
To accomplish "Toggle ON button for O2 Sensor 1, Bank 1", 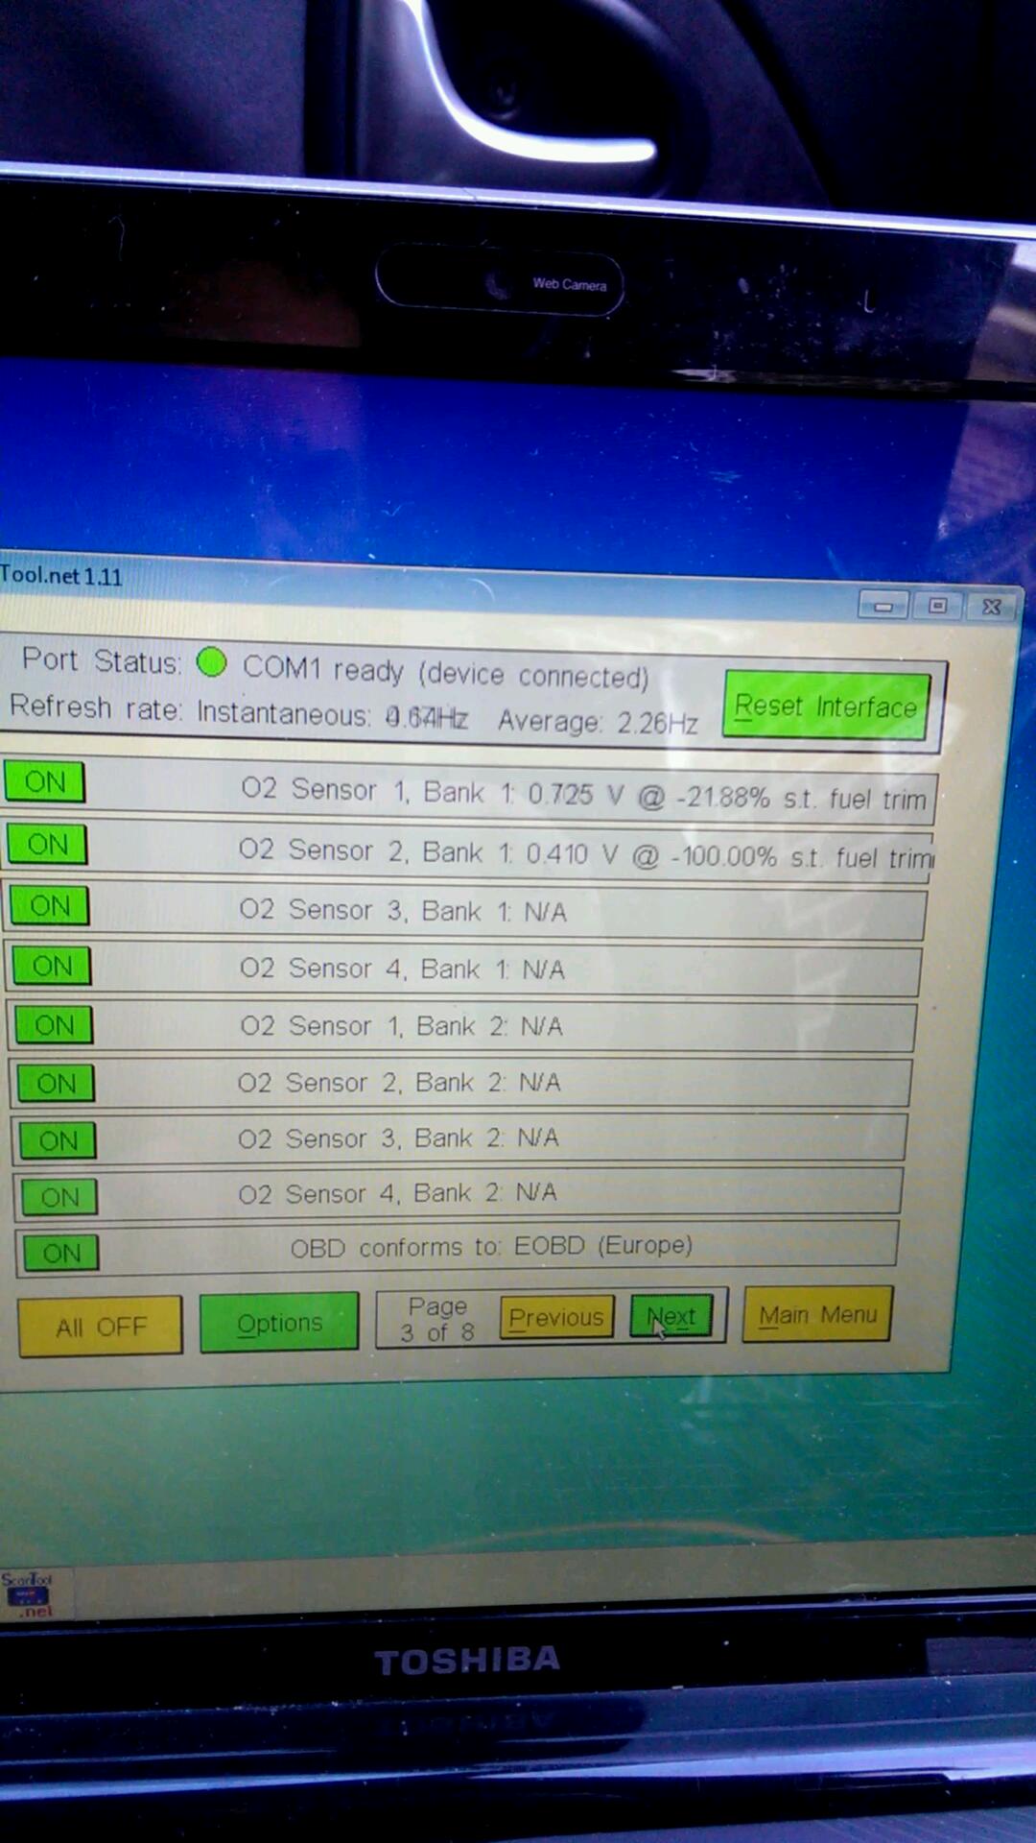I will tap(44, 782).
